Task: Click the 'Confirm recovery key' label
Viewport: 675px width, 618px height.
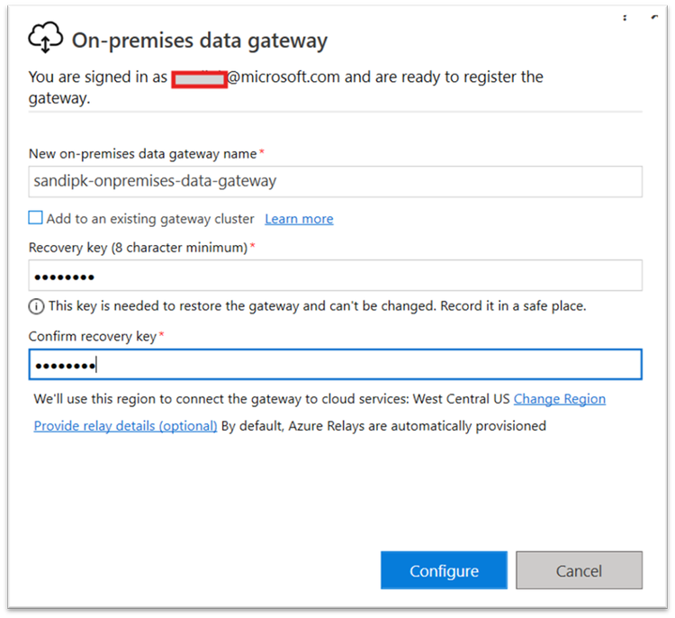Action: coord(93,336)
